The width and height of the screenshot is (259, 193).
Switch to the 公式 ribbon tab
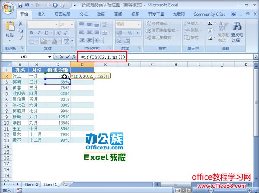point(84,14)
